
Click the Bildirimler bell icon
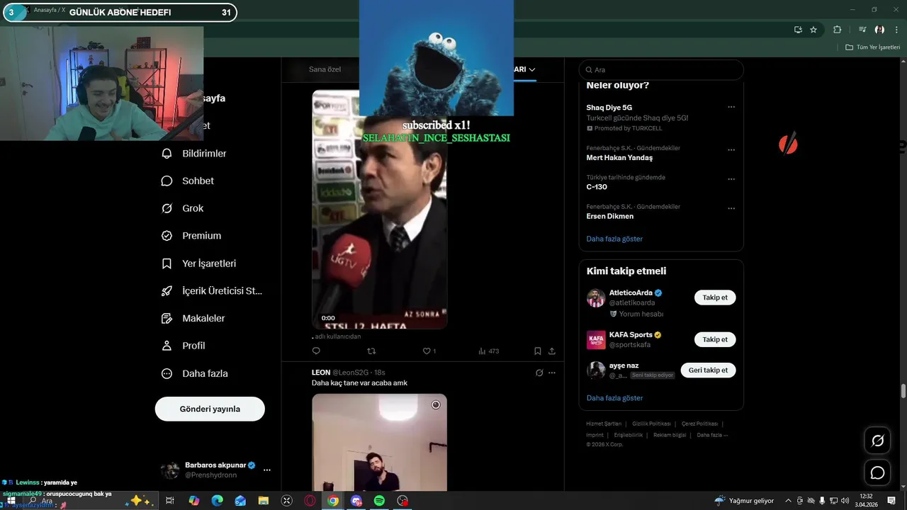[167, 153]
